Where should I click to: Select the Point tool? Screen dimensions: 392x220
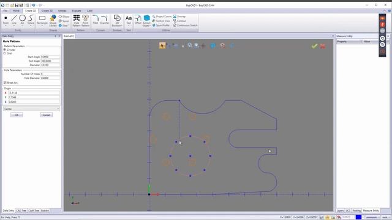click(6, 20)
